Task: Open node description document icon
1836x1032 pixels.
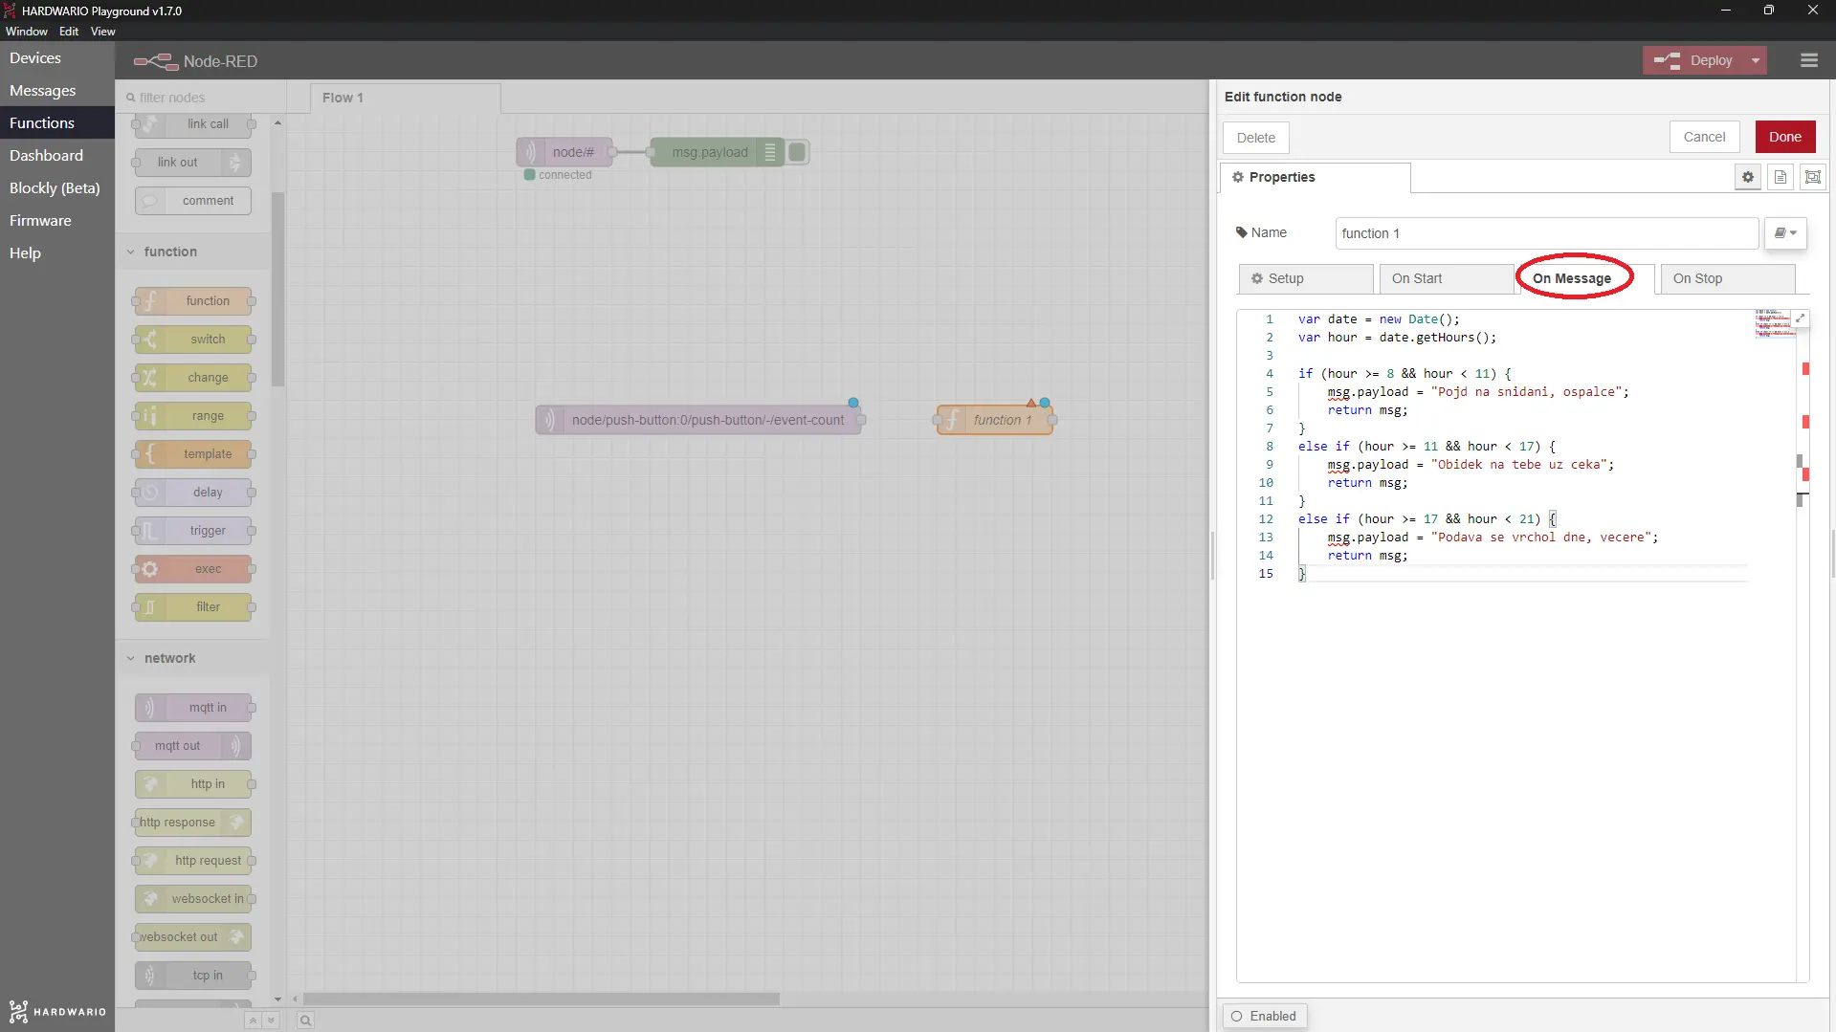Action: (1780, 177)
